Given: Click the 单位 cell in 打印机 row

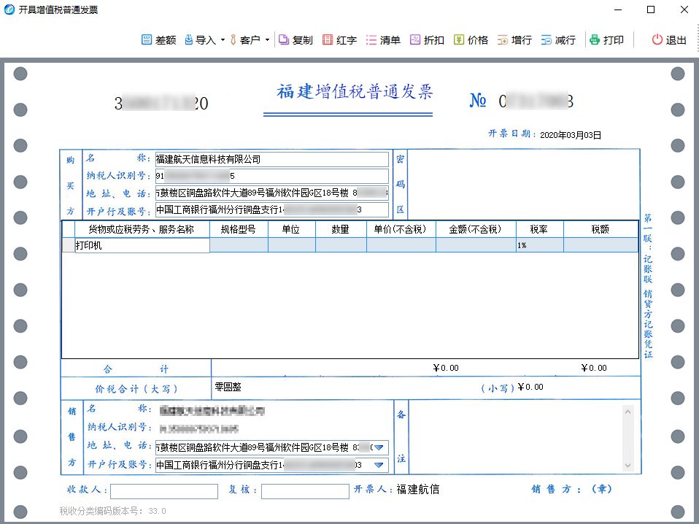Looking at the screenshot, I should [292, 244].
